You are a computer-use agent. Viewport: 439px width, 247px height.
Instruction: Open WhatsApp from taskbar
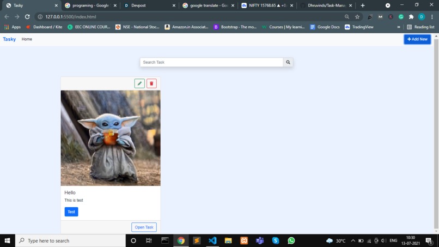tap(291, 240)
